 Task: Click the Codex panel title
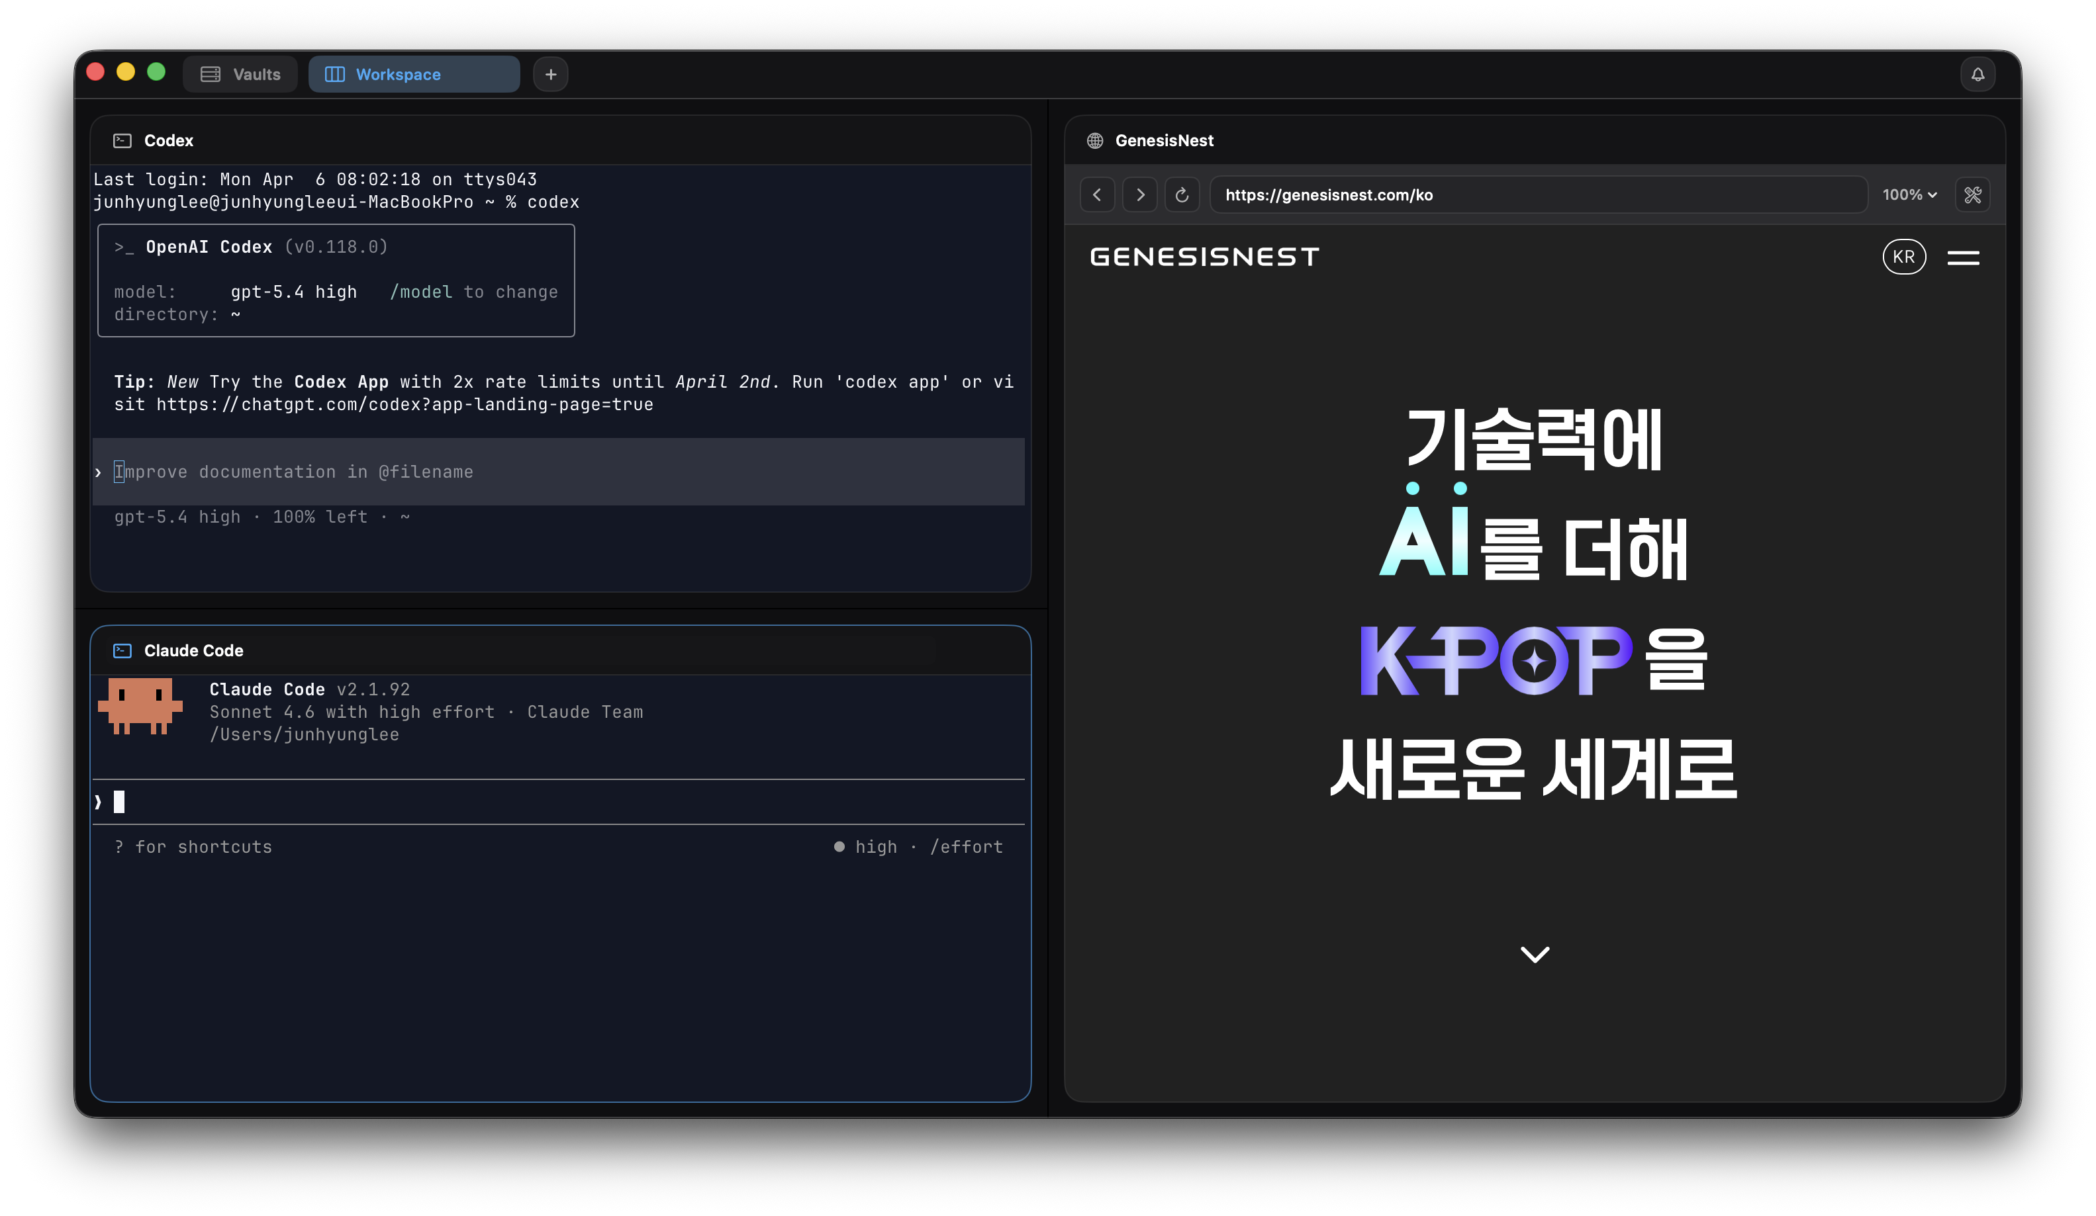[x=169, y=140]
